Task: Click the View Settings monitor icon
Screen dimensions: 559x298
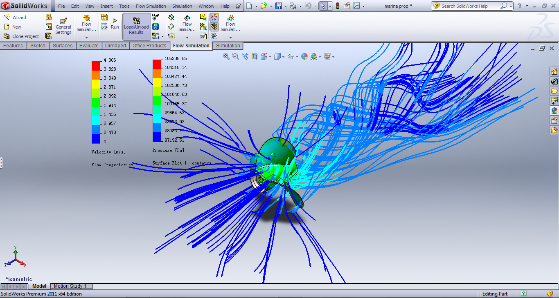Action: point(327,56)
